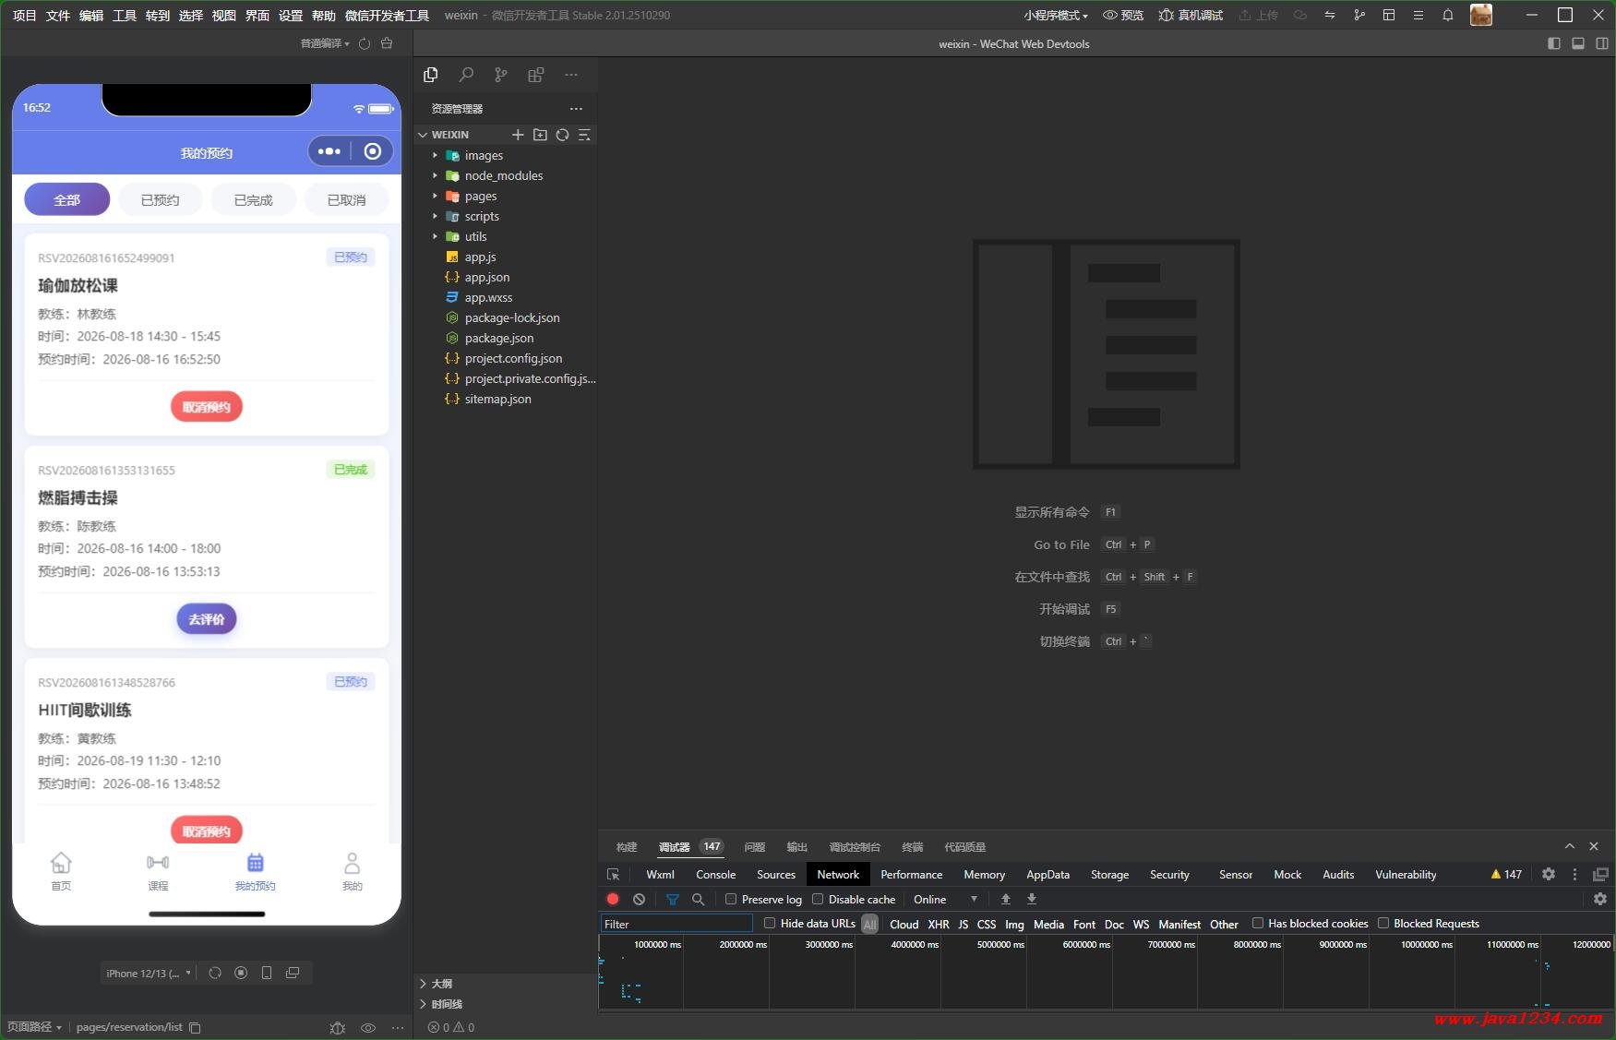Open the 小程序模式 mode dropdown
Image resolution: width=1616 pixels, height=1040 pixels.
click(x=1055, y=15)
